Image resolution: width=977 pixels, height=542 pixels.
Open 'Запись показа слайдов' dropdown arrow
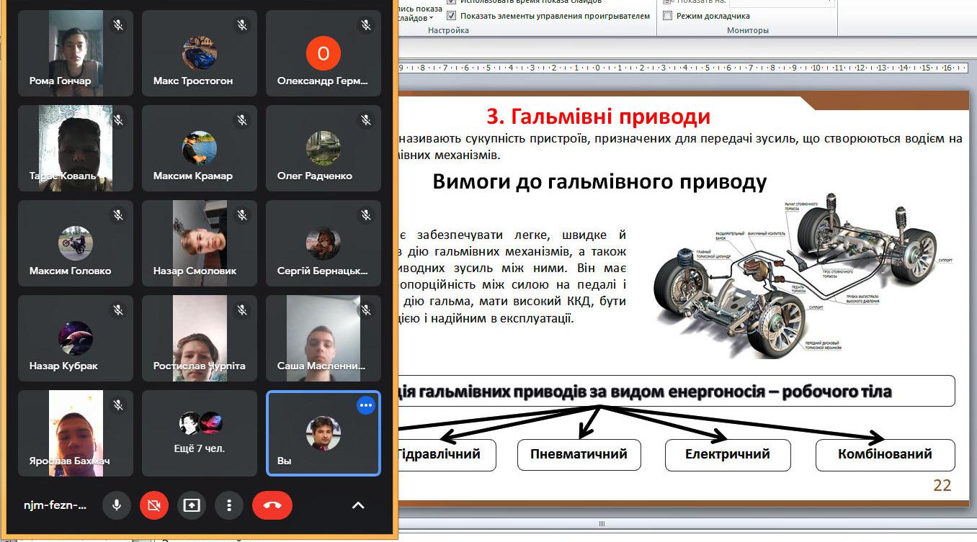pyautogui.click(x=432, y=19)
